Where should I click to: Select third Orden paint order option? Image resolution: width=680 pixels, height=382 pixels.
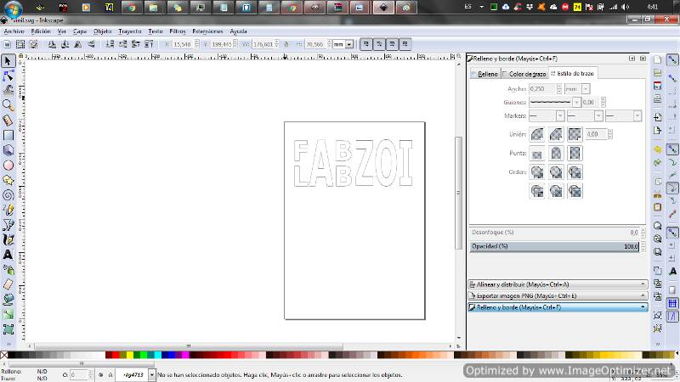pyautogui.click(x=575, y=172)
